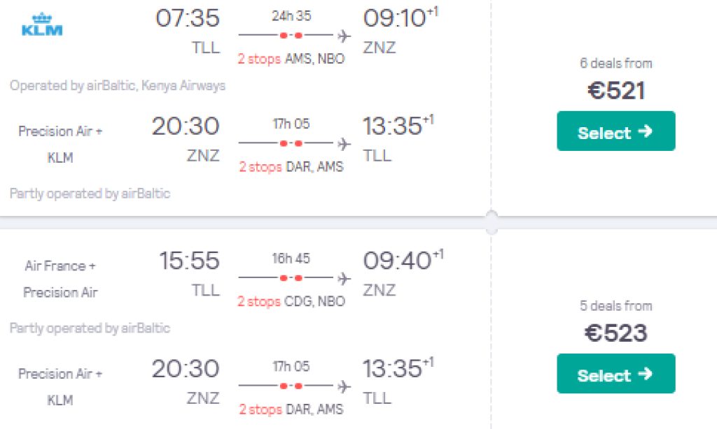Click the airplane icon on 16h 45 route
Image resolution: width=717 pixels, height=429 pixels.
[344, 278]
